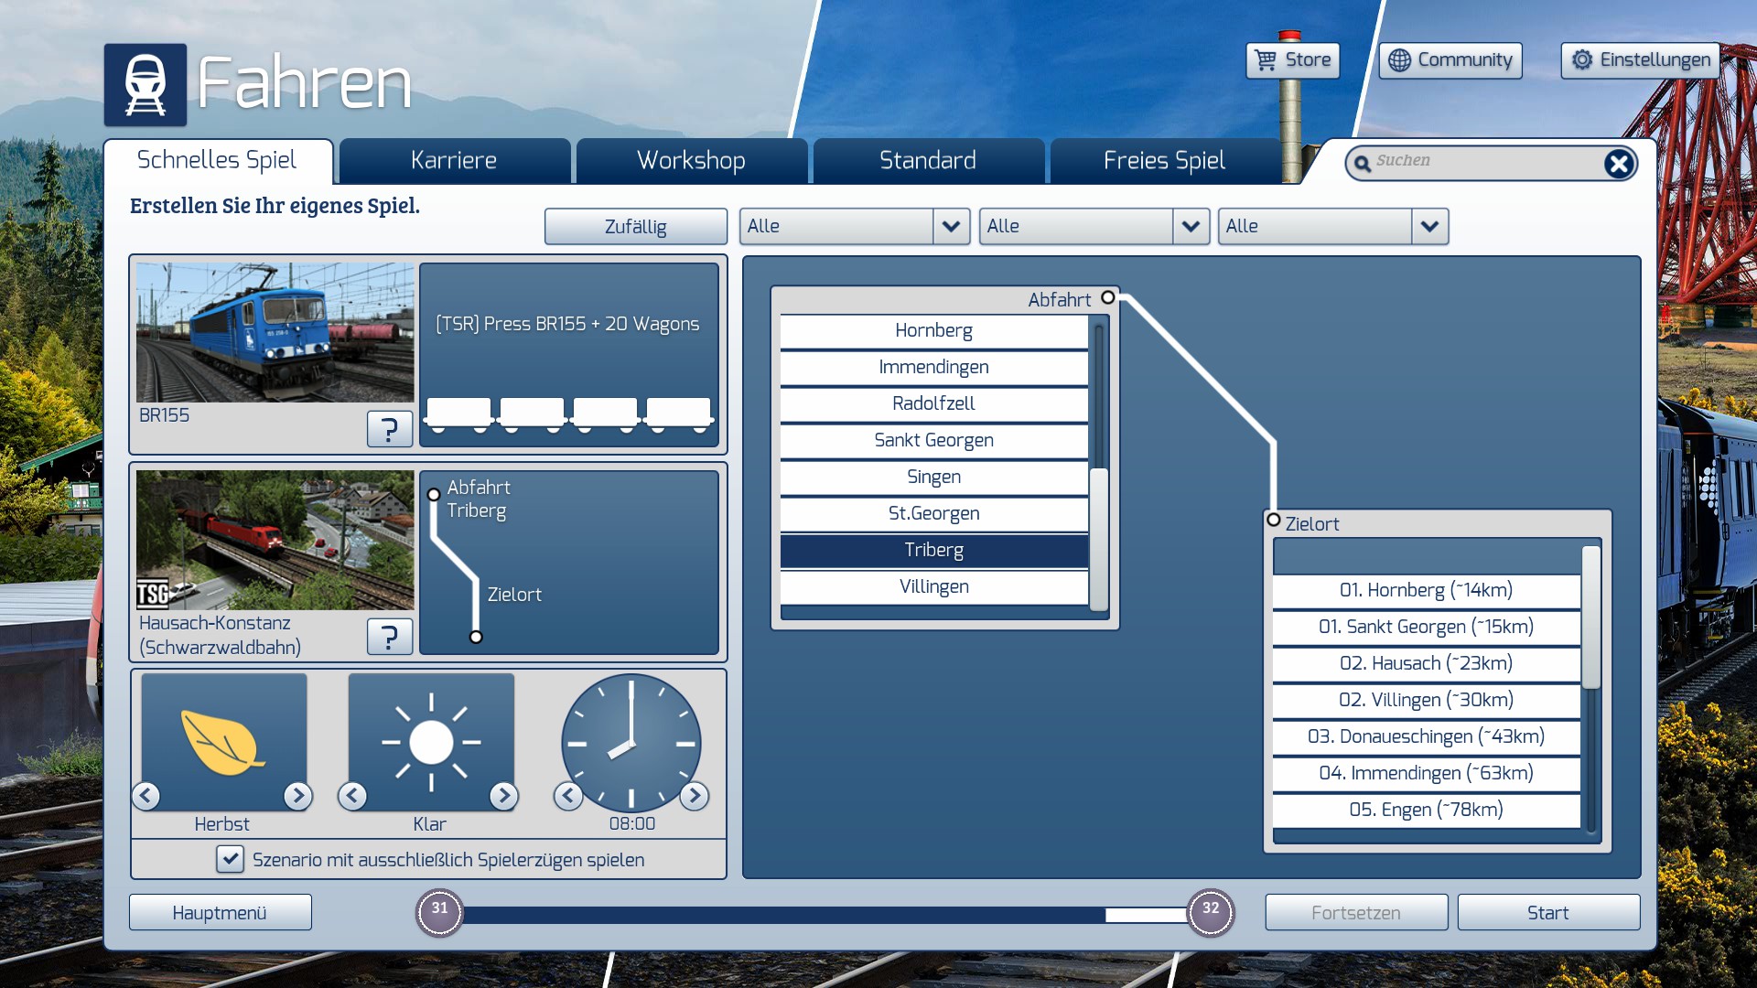The height and width of the screenshot is (988, 1757).
Task: Select Hornberg as departure station
Action: tap(933, 330)
